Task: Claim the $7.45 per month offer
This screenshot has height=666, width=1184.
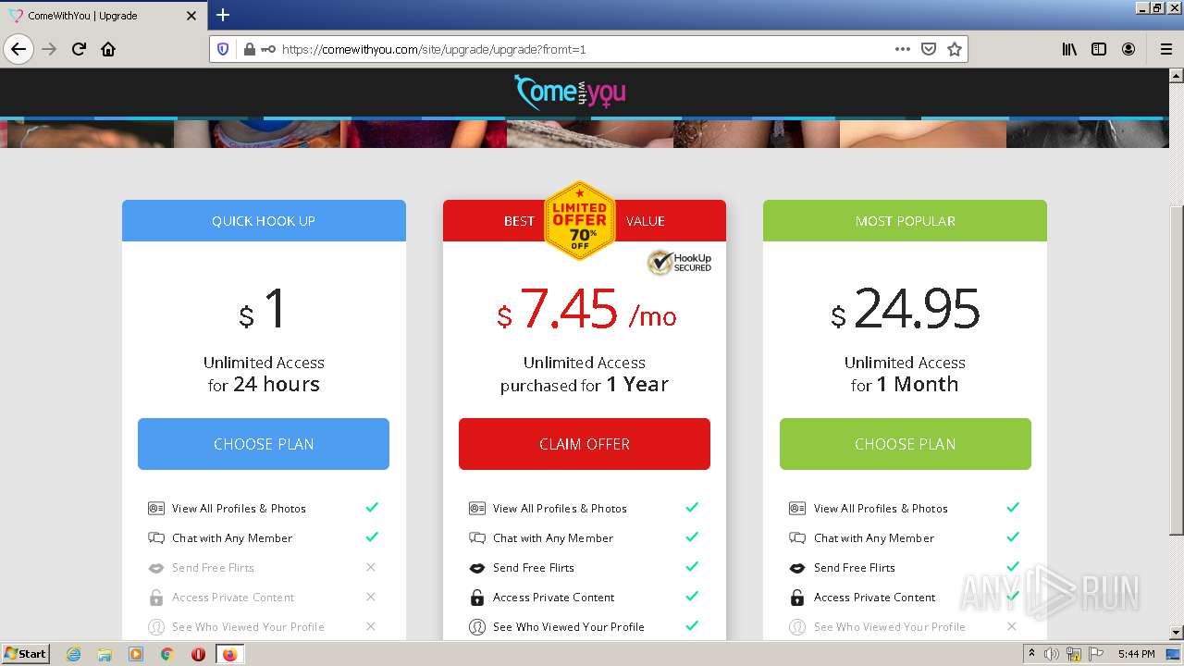Action: click(x=585, y=444)
